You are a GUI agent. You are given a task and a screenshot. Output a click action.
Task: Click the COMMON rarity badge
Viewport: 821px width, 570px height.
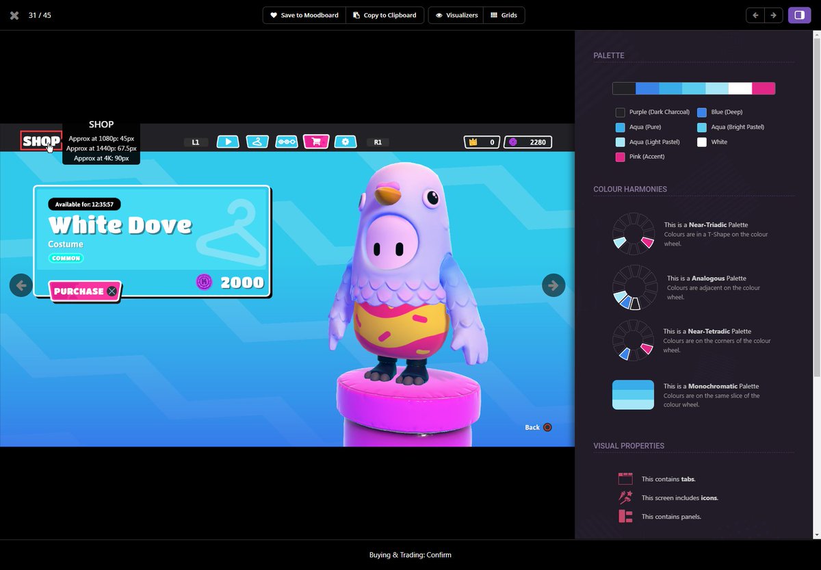point(66,258)
